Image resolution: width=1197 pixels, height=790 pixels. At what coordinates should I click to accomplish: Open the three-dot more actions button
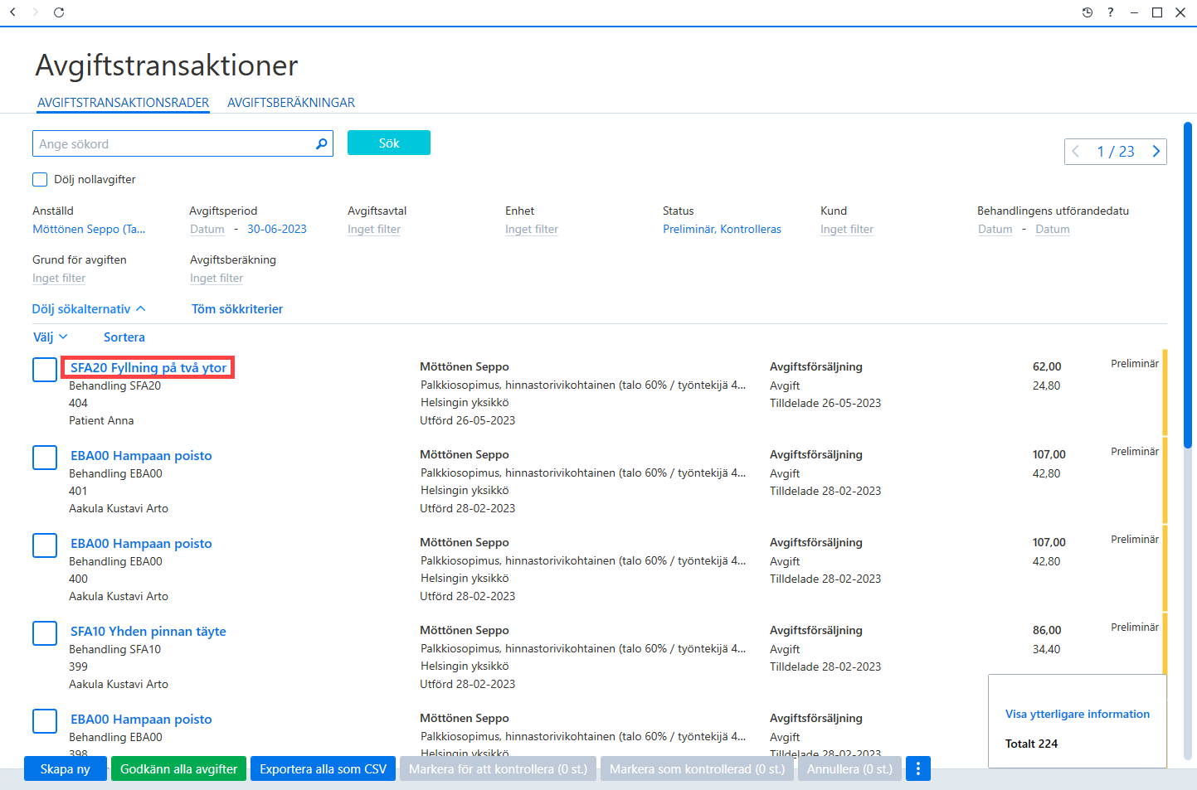tap(918, 768)
